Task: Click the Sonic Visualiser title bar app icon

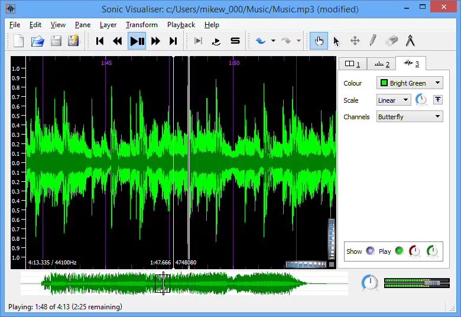Action: tap(11, 9)
